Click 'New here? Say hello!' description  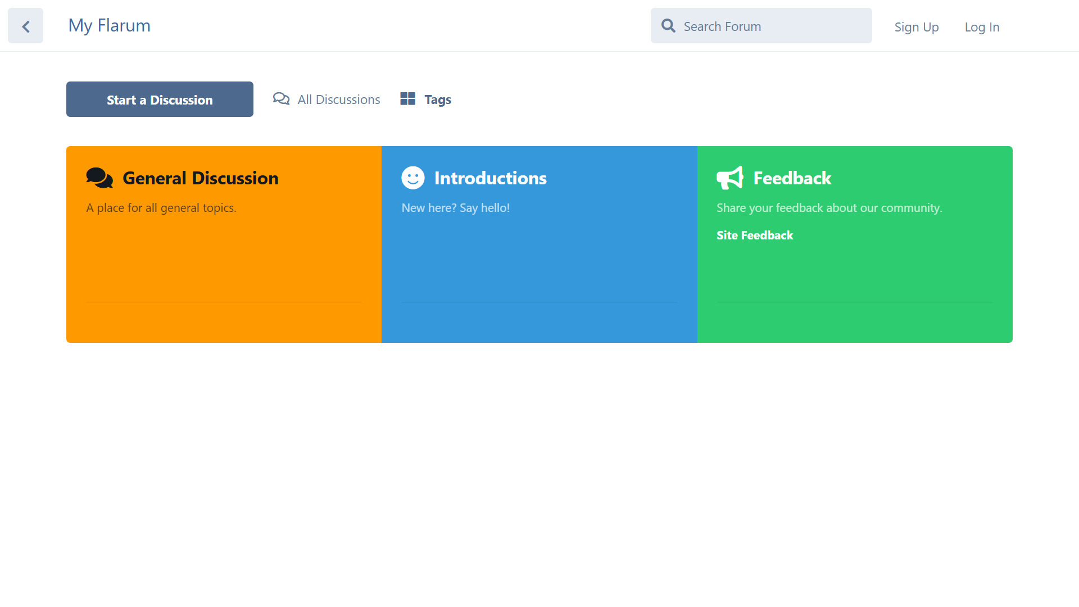pos(455,208)
